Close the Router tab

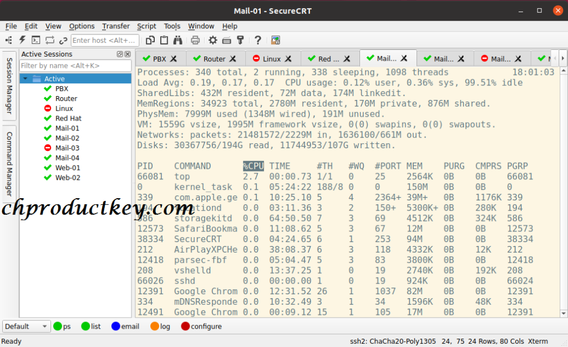(233, 59)
